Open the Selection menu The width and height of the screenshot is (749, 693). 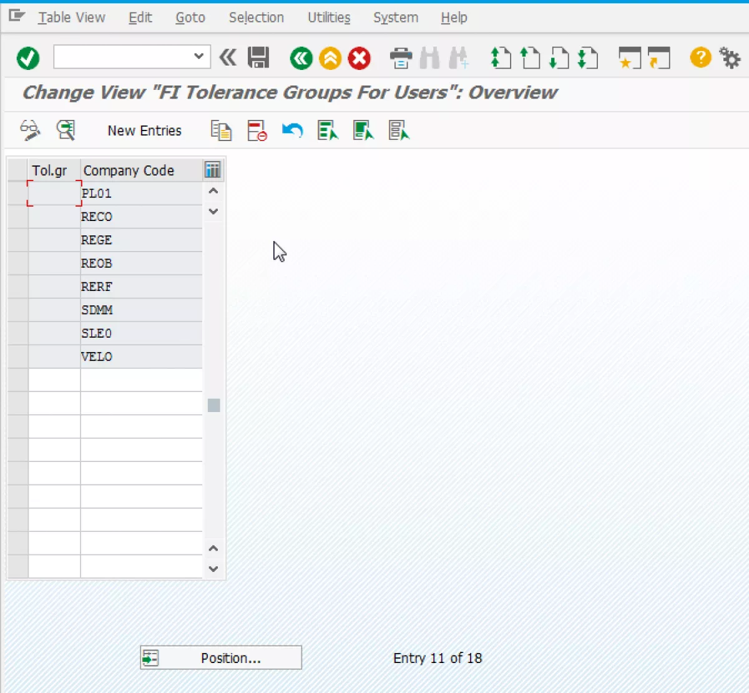(x=256, y=17)
